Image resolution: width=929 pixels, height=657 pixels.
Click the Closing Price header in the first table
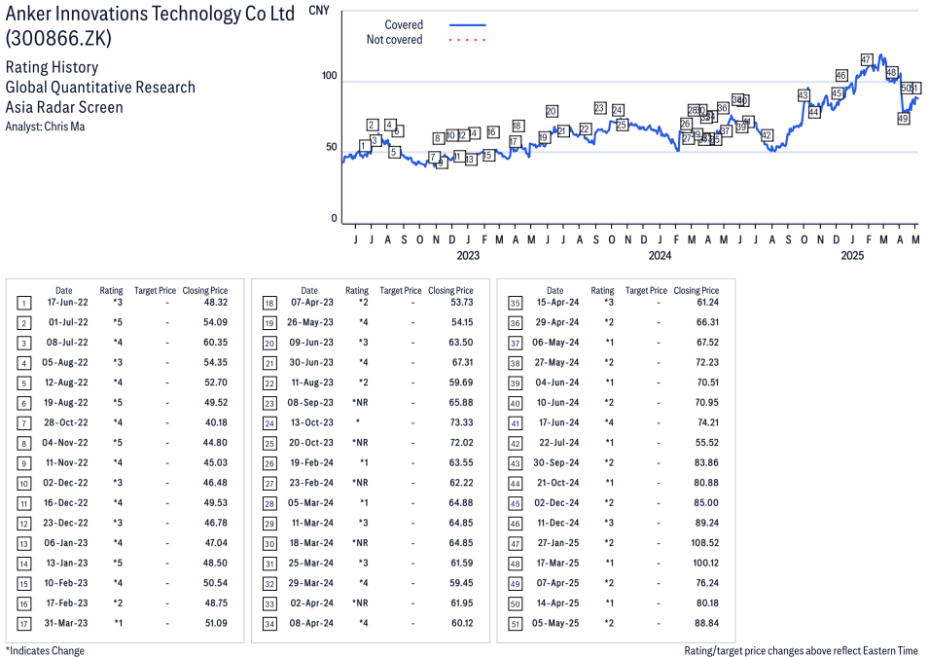205,291
